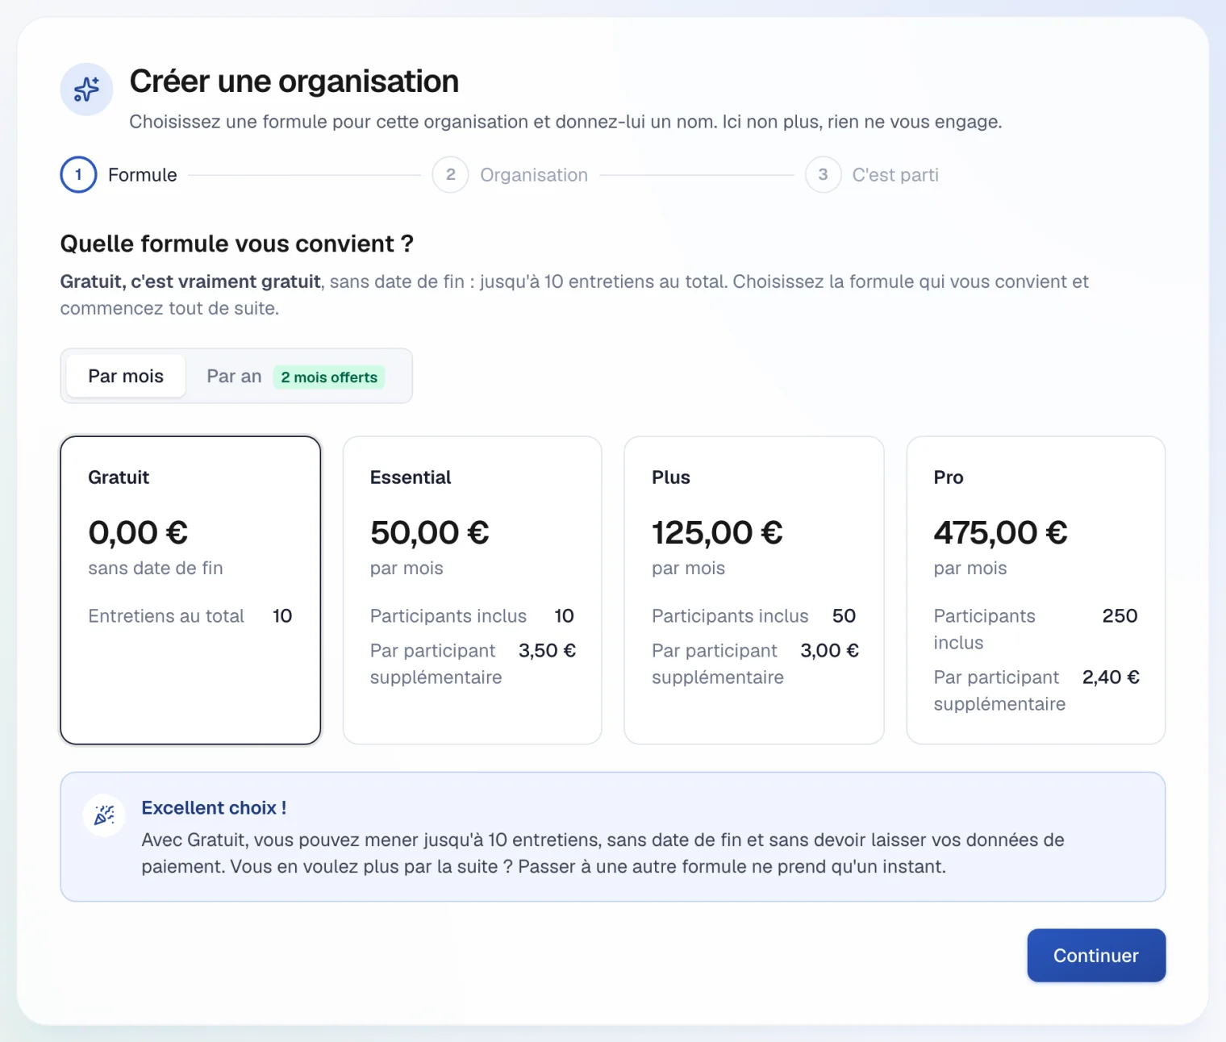1226x1042 pixels.
Task: Open step 3 C'est parti
Action: 872,175
